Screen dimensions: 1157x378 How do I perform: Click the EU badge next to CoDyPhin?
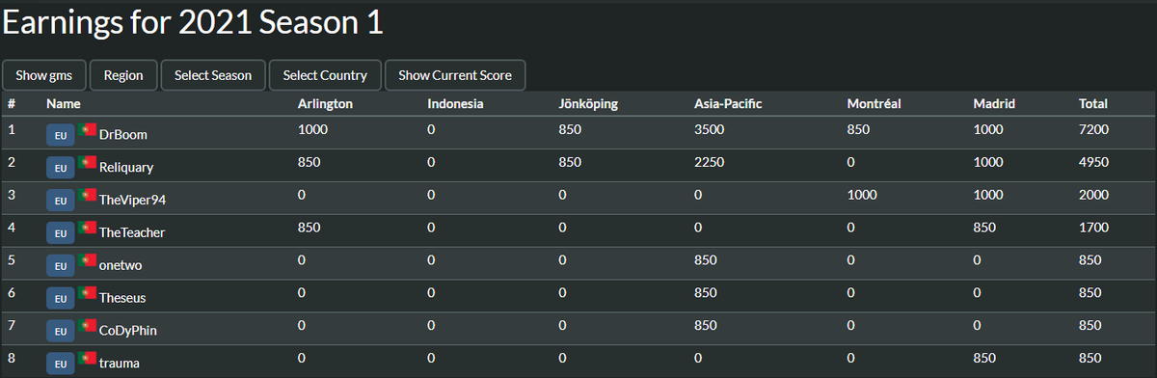tap(60, 331)
